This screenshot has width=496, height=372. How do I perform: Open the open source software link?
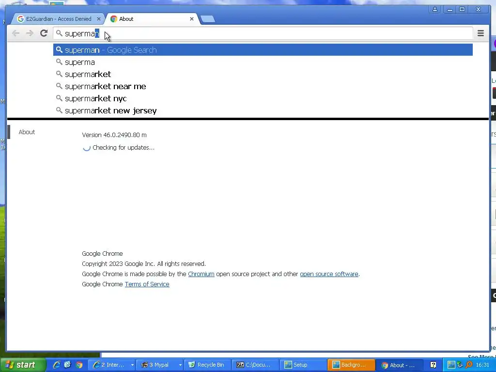[329, 274]
